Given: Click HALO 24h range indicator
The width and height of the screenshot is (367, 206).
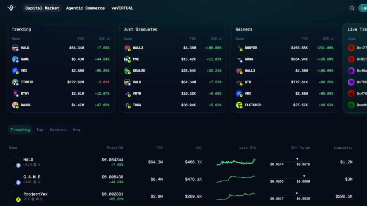Looking at the screenshot, I should [x=290, y=162].
